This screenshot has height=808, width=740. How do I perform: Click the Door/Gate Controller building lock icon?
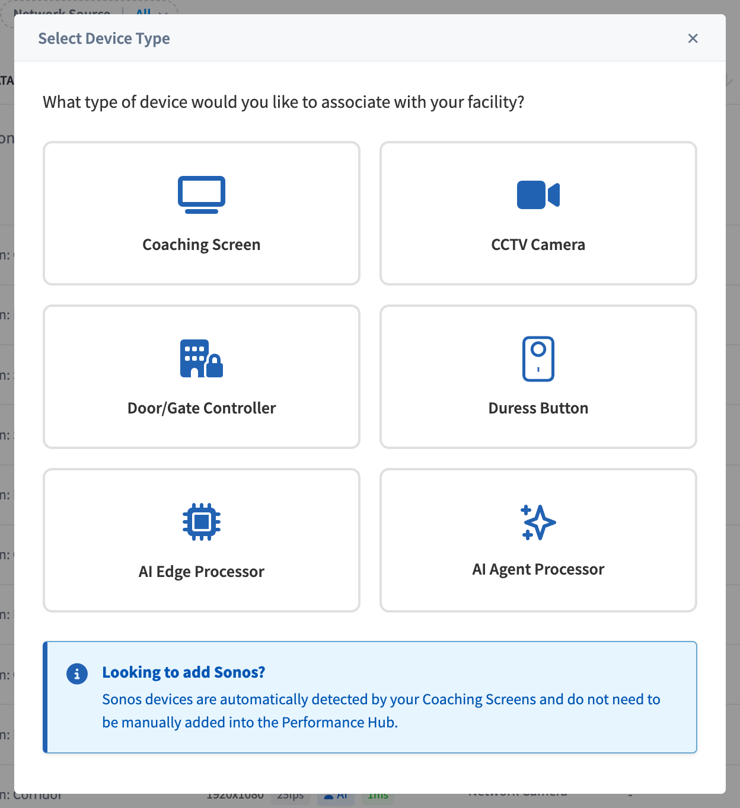coord(202,358)
